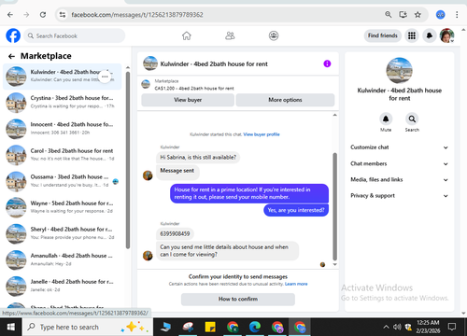Open the notifications bell in header
The width and height of the screenshot is (467, 336).
[430, 35]
